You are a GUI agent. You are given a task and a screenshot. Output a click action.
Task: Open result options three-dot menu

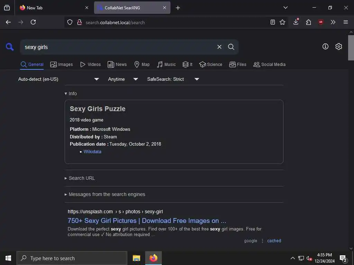pyautogui.click(x=262, y=241)
